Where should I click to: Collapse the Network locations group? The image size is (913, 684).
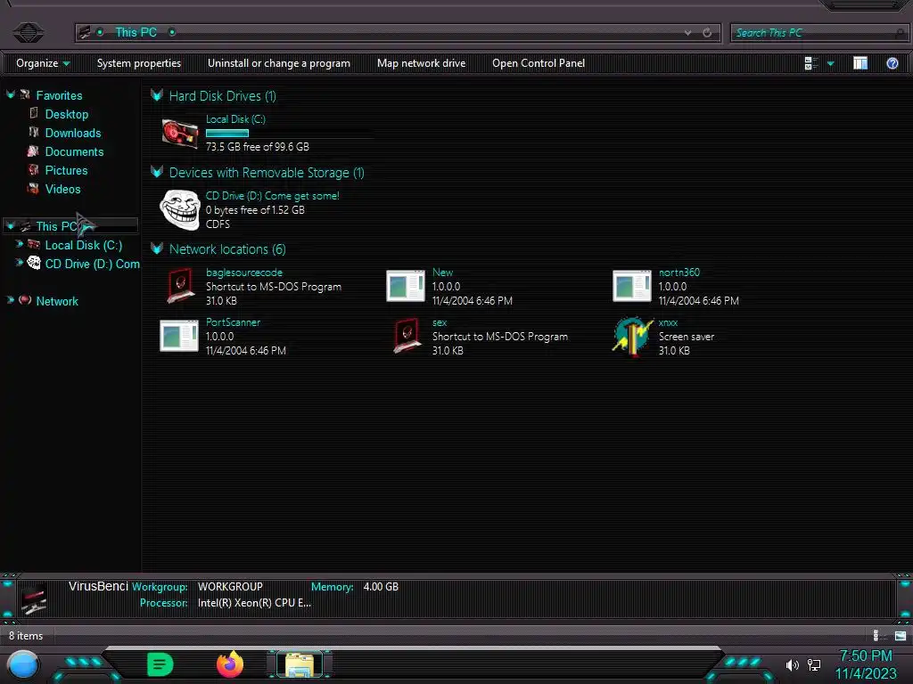click(157, 248)
